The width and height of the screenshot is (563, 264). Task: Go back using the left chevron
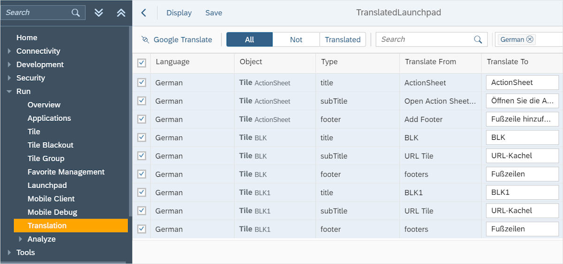[144, 13]
